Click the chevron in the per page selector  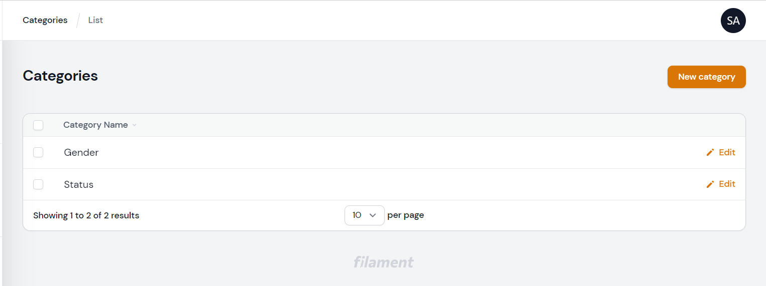[x=373, y=215]
